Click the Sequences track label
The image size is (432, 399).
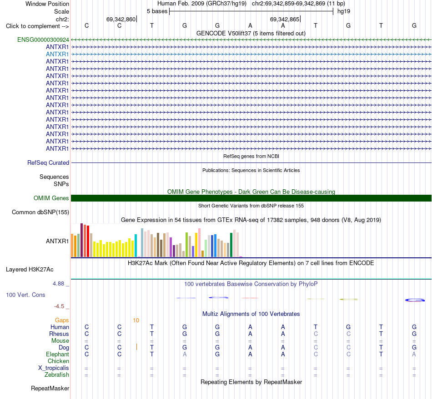click(54, 177)
